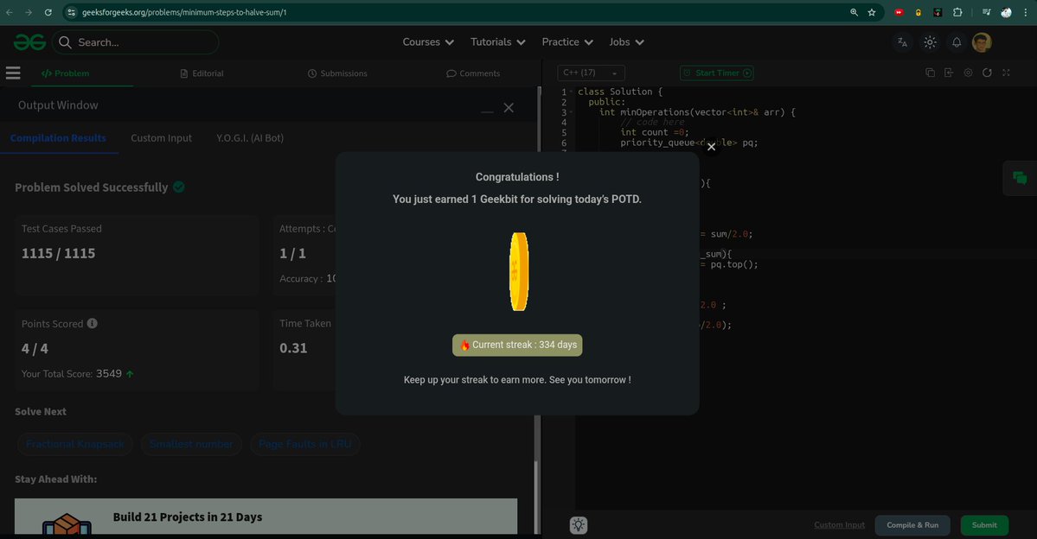The image size is (1037, 539).
Task: Expand the Jobs menu
Action: 625,41
